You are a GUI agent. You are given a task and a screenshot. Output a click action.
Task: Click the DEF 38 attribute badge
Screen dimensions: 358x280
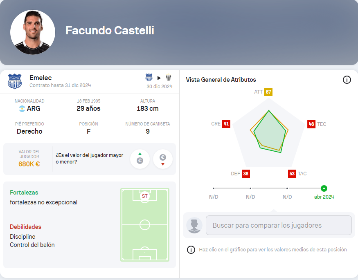pos(245,174)
